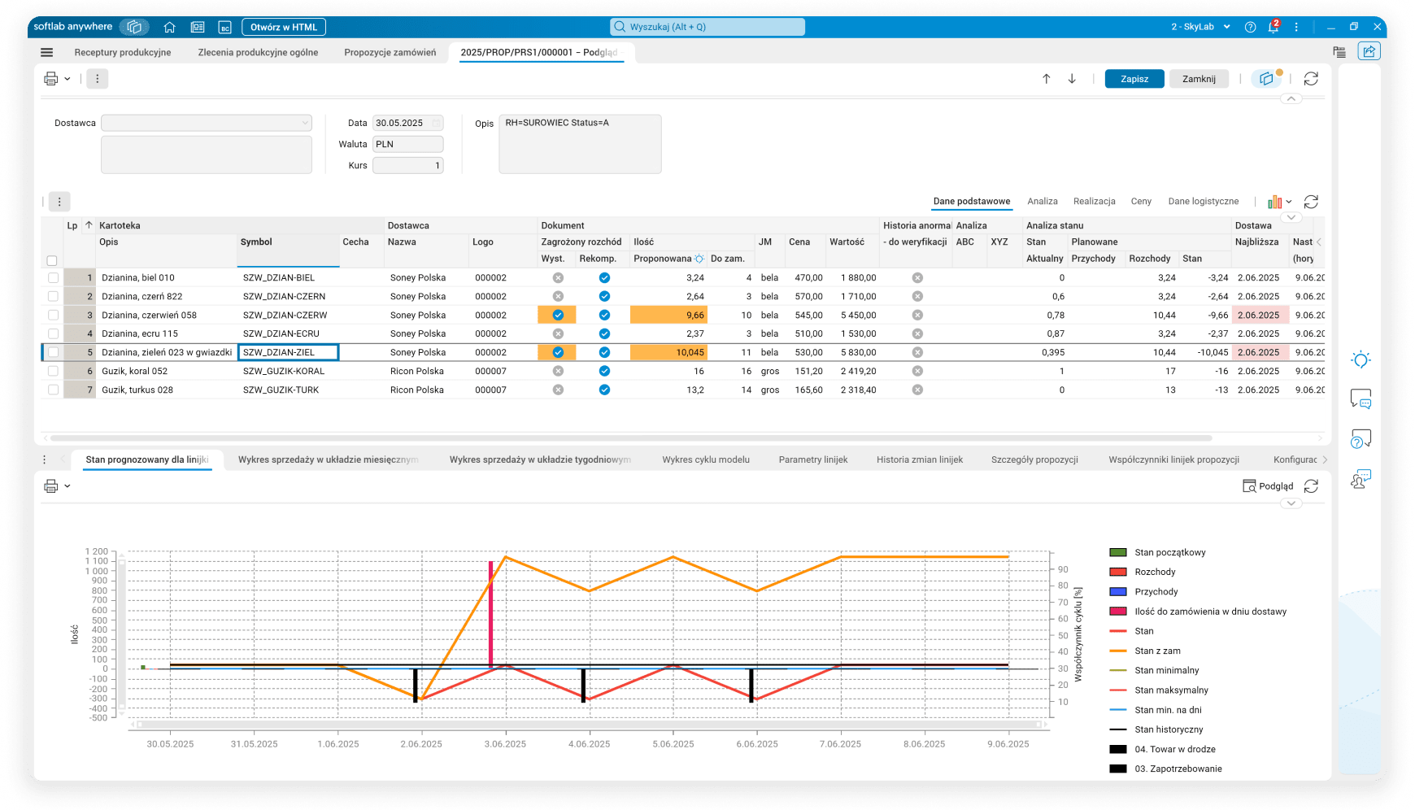The image size is (1415, 810).
Task: Click the Otwórz w HTML button
Action: click(x=284, y=27)
